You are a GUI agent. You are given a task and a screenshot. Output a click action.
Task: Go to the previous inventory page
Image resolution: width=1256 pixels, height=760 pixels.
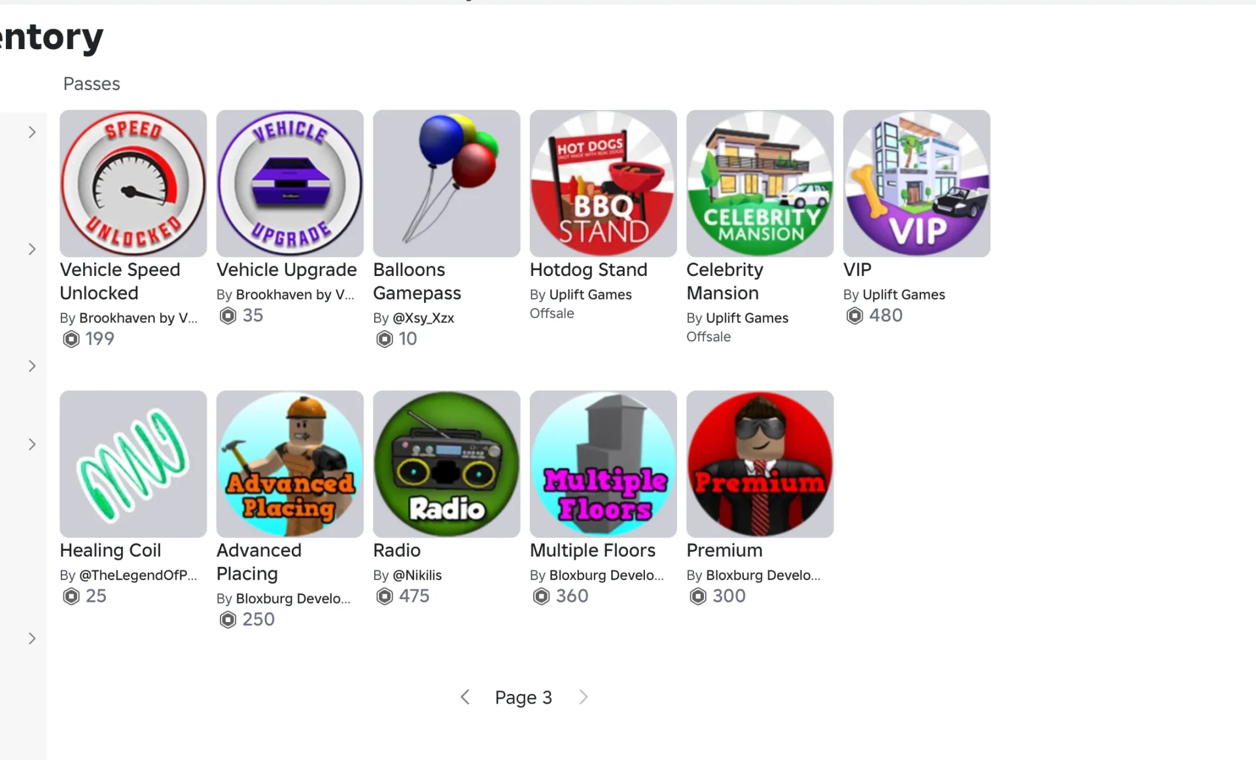(x=465, y=697)
